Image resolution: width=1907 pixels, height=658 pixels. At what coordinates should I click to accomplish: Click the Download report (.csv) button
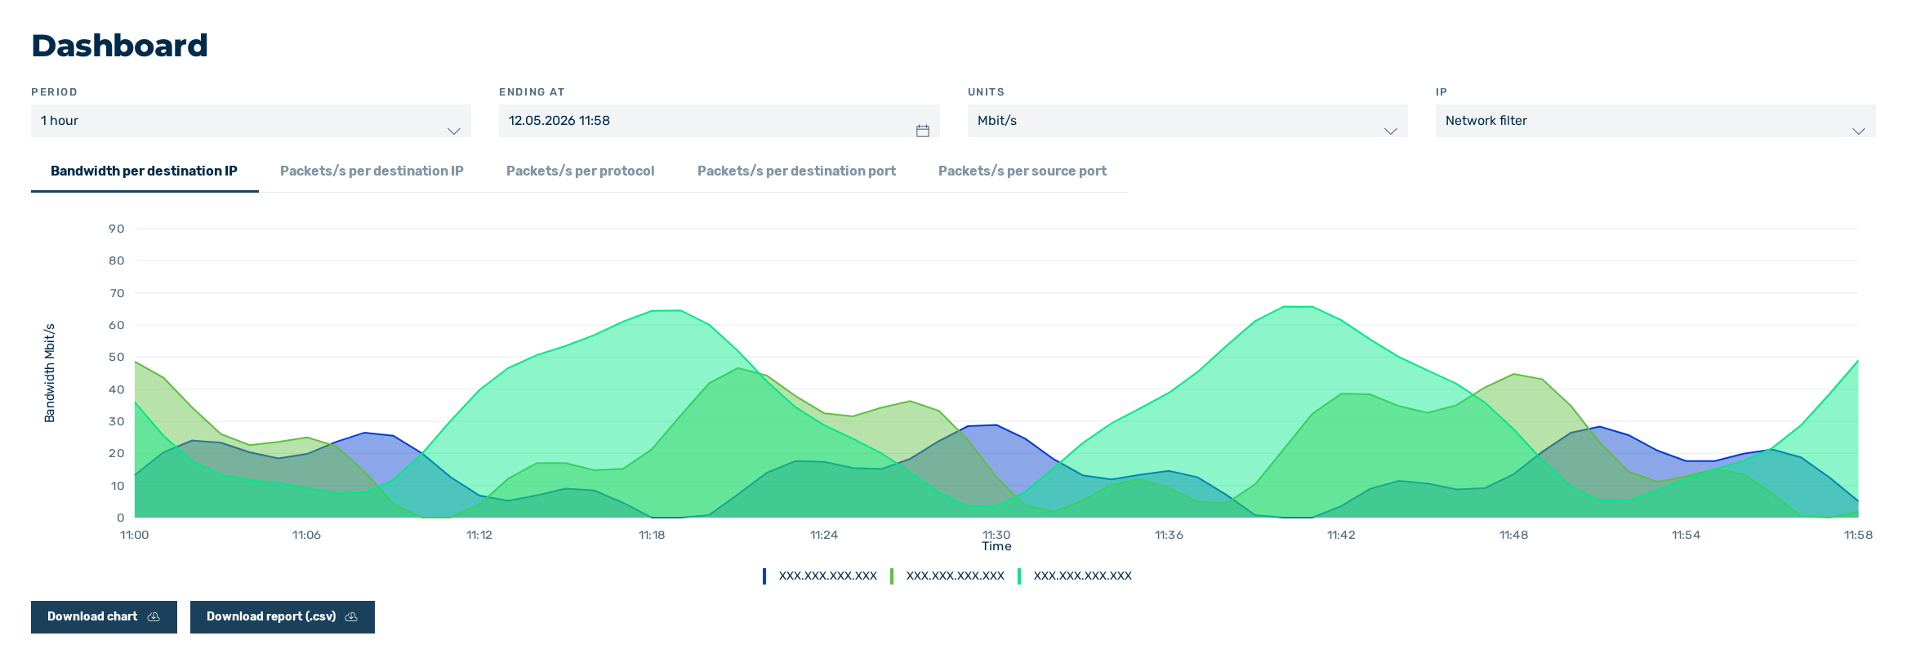tap(283, 617)
